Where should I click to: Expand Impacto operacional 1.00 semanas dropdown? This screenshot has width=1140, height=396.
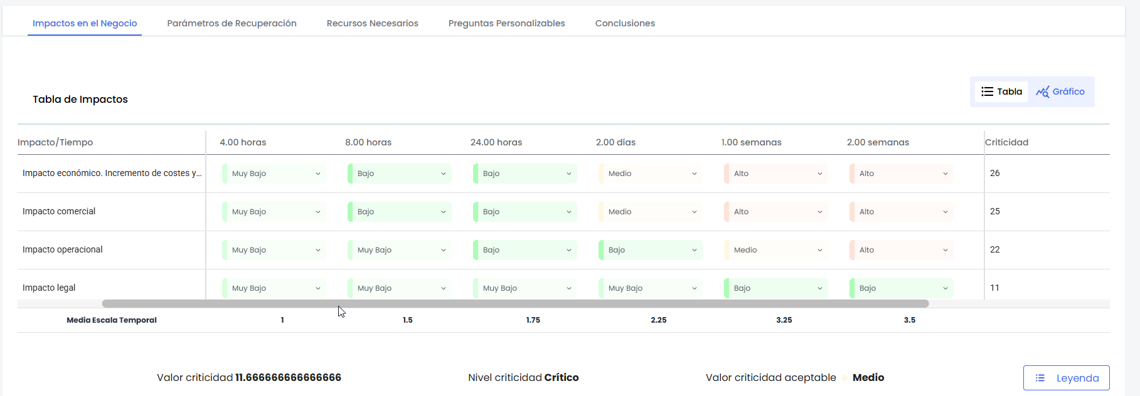click(776, 250)
